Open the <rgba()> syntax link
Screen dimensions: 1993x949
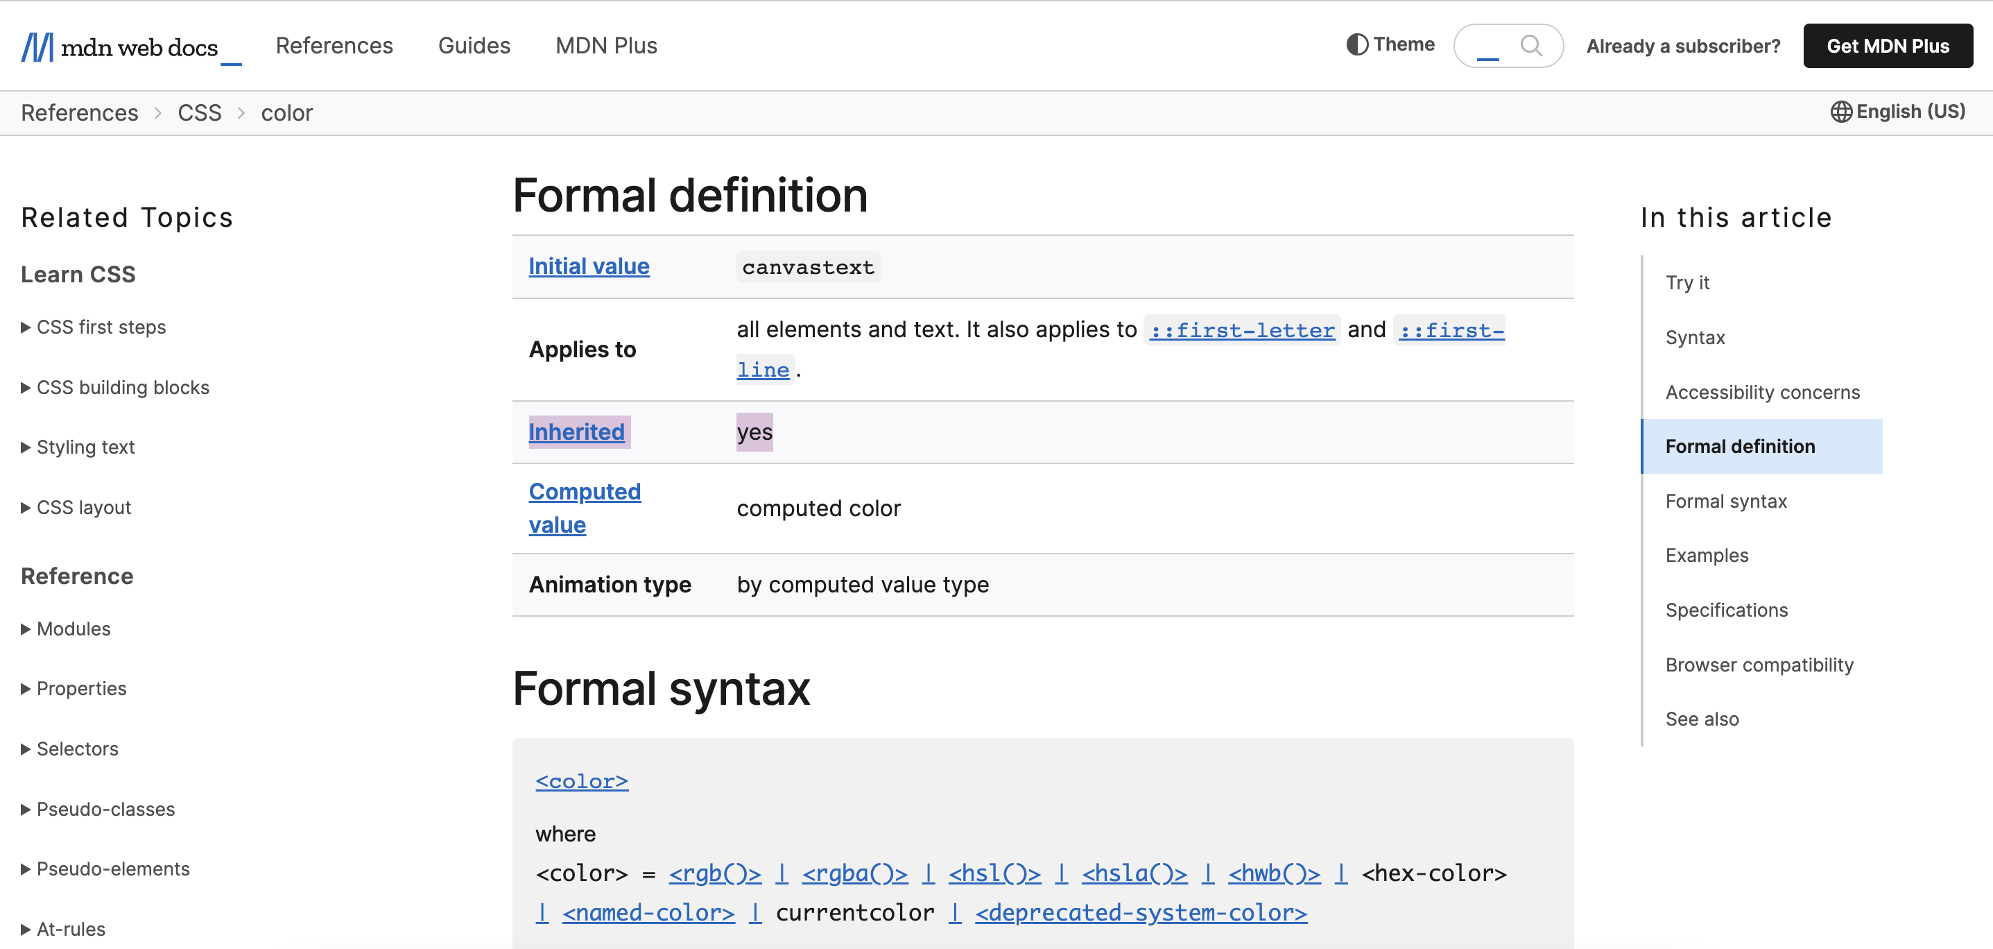[855, 873]
